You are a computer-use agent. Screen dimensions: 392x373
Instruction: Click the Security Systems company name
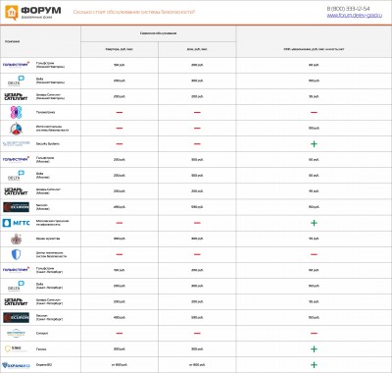[x=48, y=143]
